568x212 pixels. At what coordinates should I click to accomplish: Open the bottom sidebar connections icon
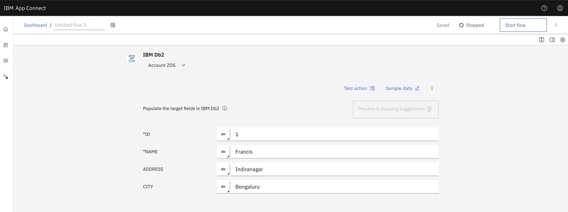click(x=6, y=77)
